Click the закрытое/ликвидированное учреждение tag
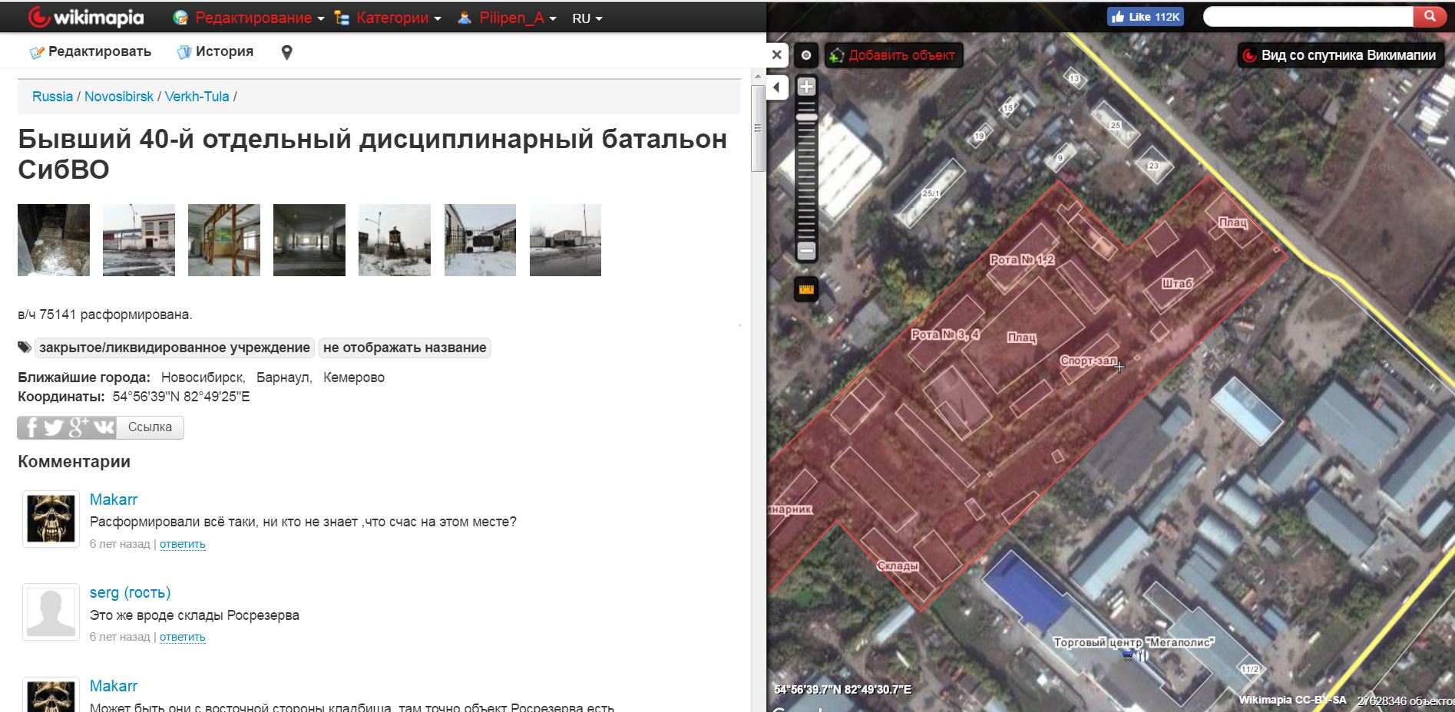The height and width of the screenshot is (712, 1455). tap(174, 348)
